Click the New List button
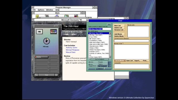This screenshot has height=100, width=178. 119,26
